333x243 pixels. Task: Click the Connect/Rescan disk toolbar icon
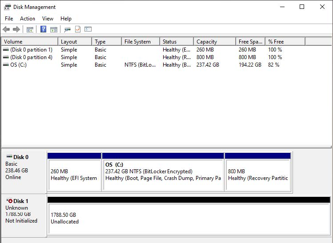pos(67,29)
